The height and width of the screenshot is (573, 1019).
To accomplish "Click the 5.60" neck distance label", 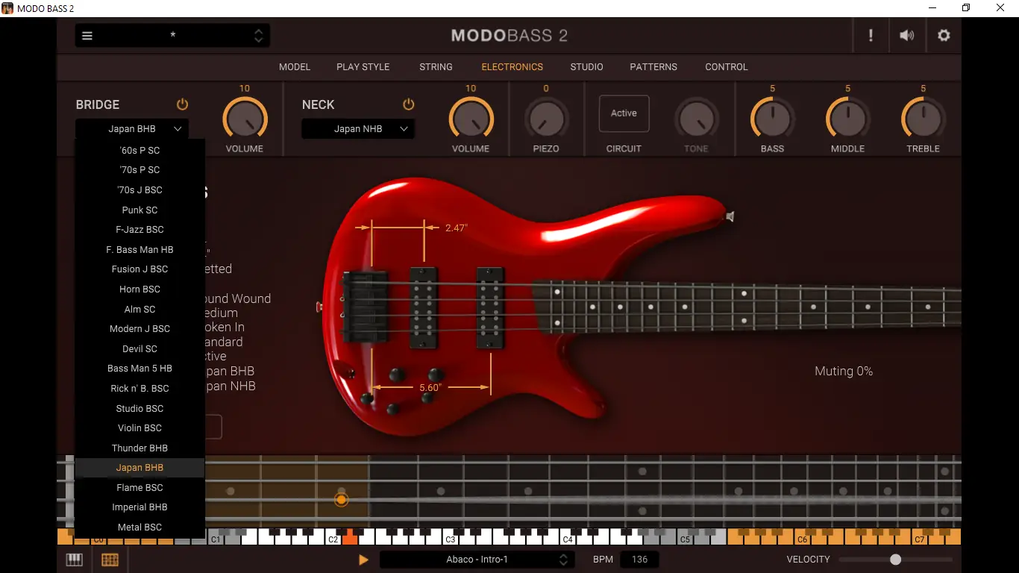I will click(430, 388).
